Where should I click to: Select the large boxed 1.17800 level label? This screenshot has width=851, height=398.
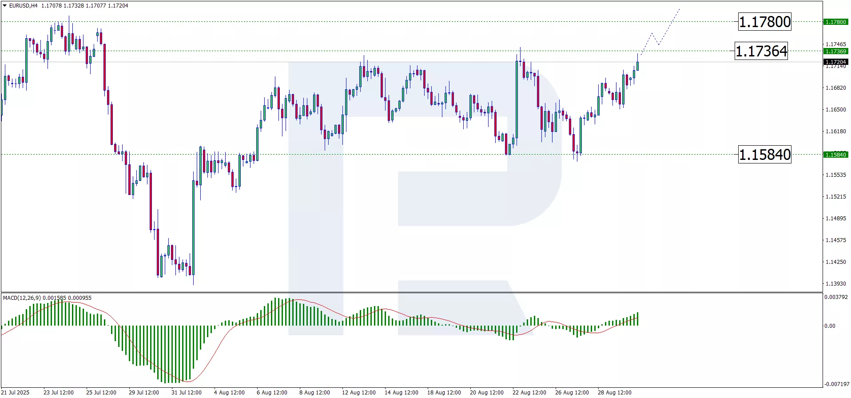(x=764, y=22)
